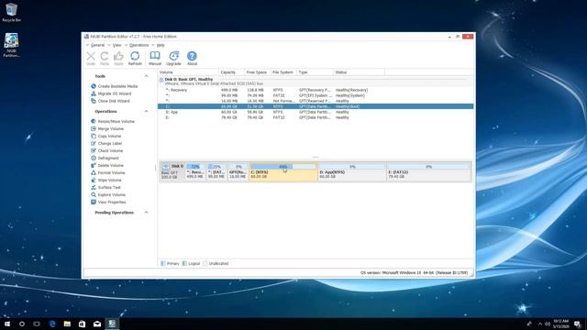This screenshot has width=587, height=330.
Task: Click the Copy Volume icon
Action: point(94,136)
